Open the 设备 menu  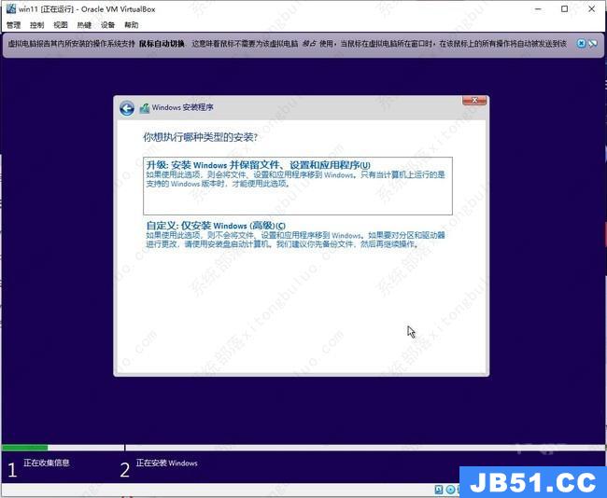108,25
